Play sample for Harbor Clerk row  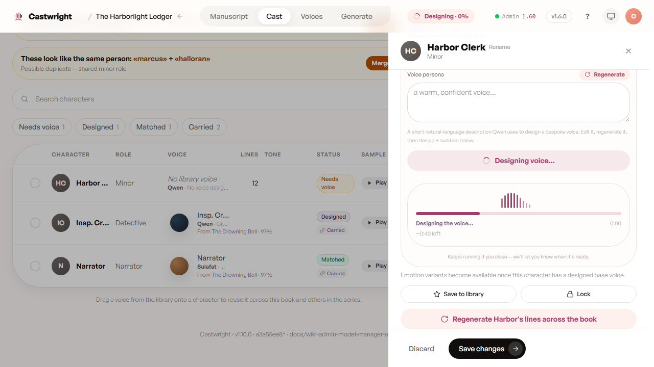point(375,182)
